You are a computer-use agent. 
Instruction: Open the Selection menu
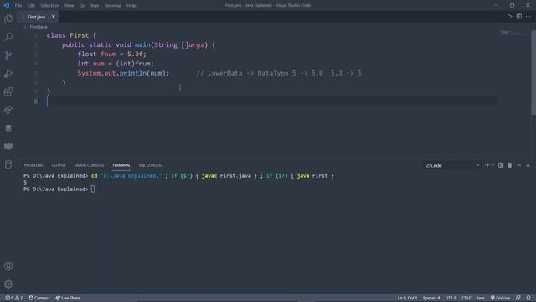[x=49, y=6]
